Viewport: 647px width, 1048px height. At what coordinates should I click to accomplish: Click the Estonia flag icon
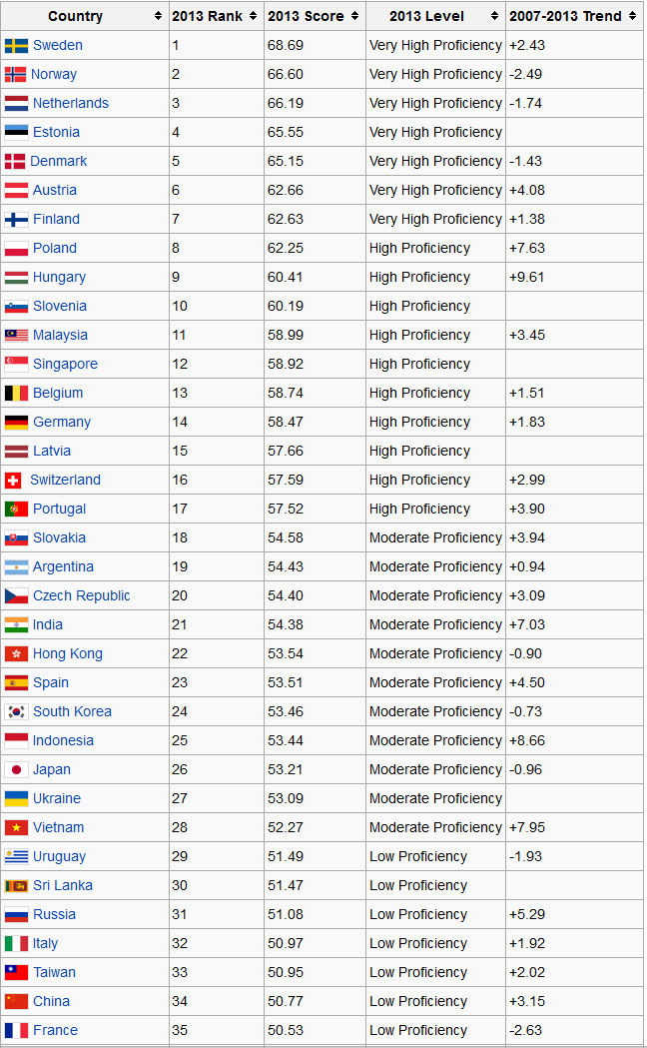[x=16, y=132]
